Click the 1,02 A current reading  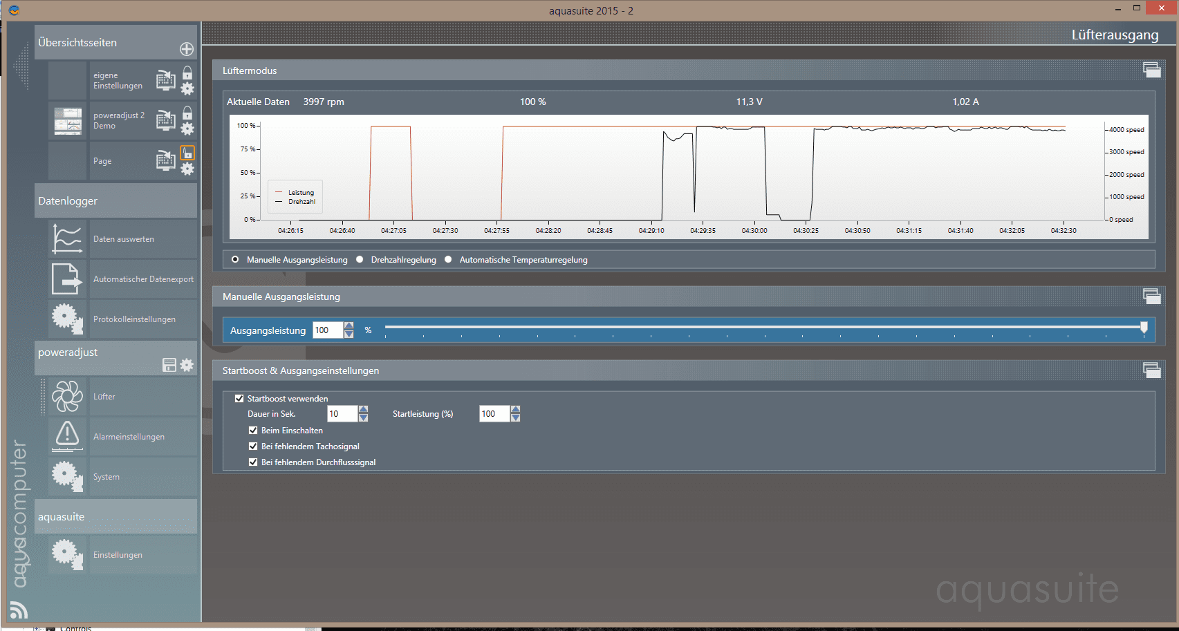[965, 102]
